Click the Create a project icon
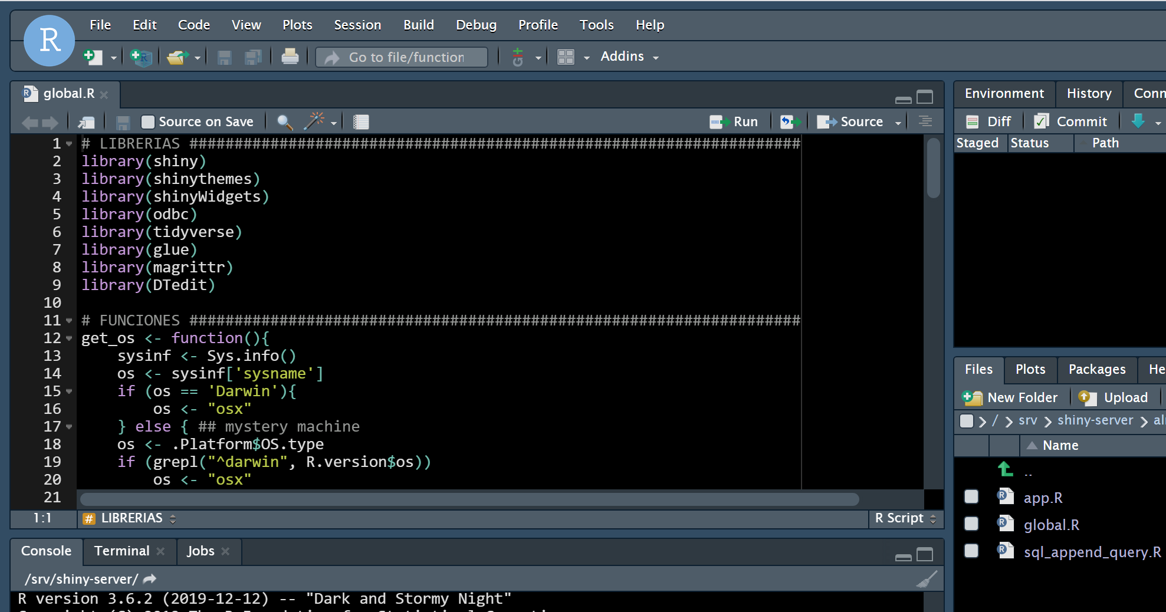The image size is (1166, 612). (140, 57)
